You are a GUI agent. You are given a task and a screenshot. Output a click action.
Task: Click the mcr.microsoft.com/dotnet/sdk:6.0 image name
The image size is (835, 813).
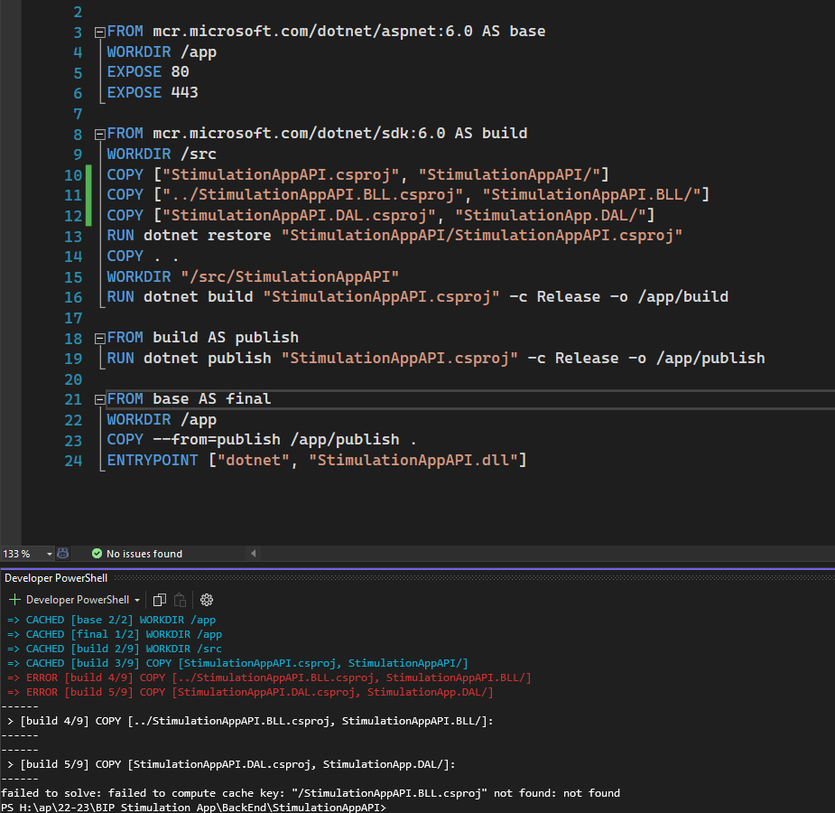(x=299, y=133)
